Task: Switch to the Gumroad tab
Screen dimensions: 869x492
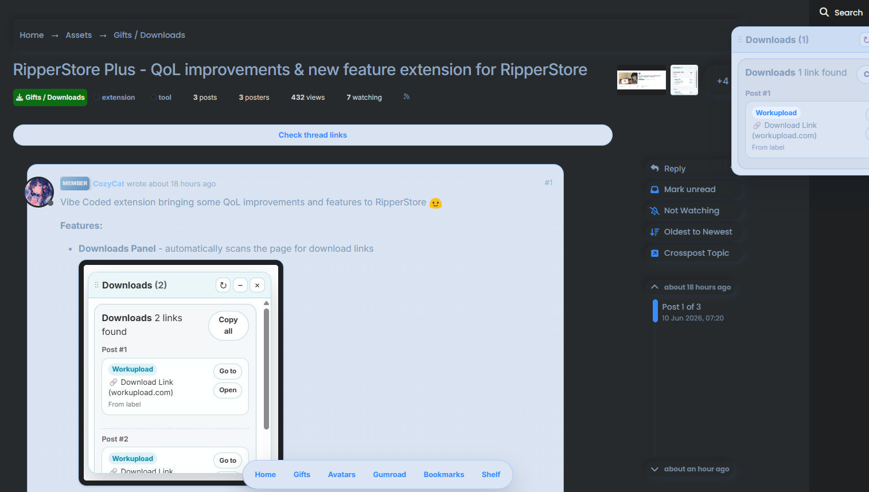Action: (x=389, y=475)
